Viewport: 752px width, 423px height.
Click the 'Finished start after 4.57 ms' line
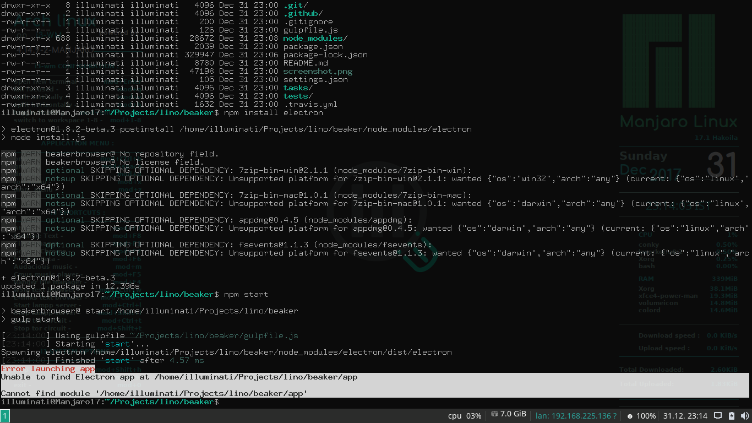click(102, 360)
